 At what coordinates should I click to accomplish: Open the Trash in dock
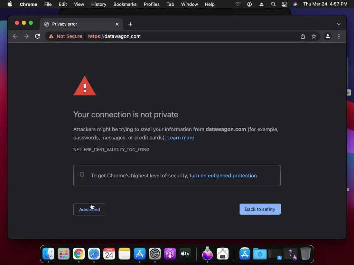[x=306, y=254]
